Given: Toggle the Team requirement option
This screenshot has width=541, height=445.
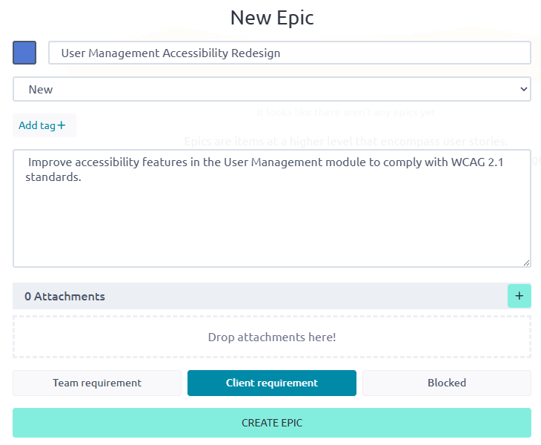Looking at the screenshot, I should 97,383.
